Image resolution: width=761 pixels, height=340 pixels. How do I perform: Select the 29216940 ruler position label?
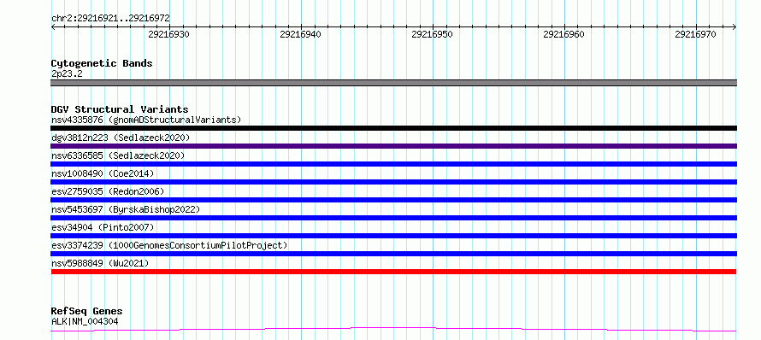click(300, 34)
